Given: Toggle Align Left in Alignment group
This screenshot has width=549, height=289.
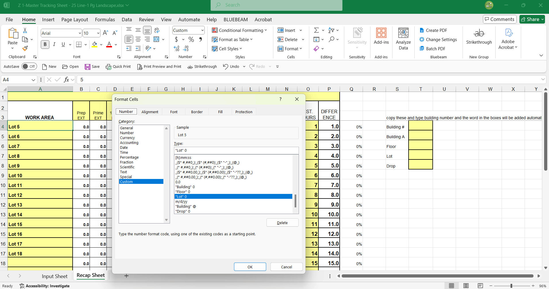Looking at the screenshot, I should point(129,39).
